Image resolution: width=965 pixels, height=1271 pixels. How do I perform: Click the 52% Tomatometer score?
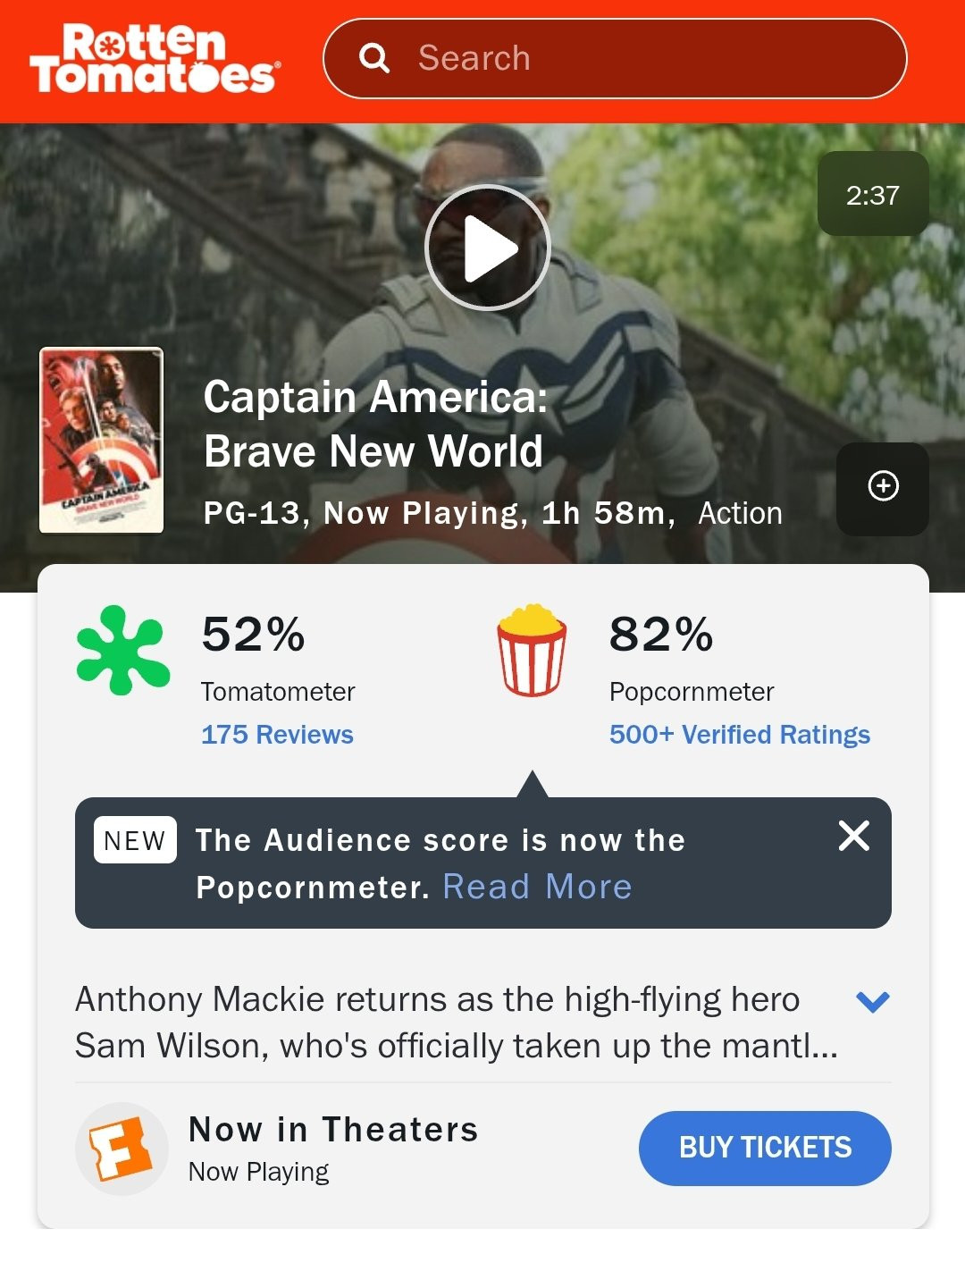[x=254, y=634]
